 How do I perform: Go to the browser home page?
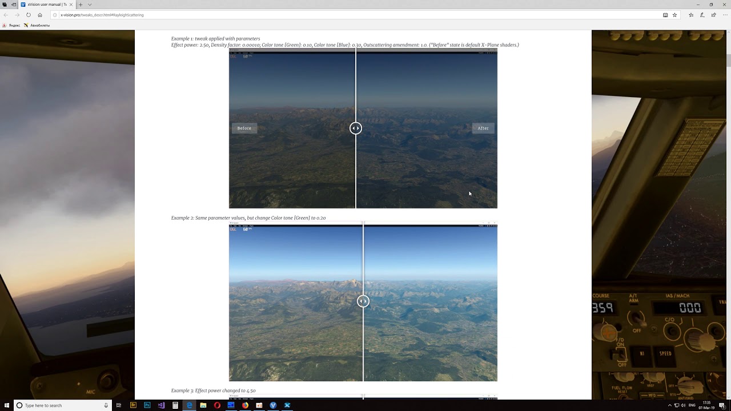coord(40,15)
